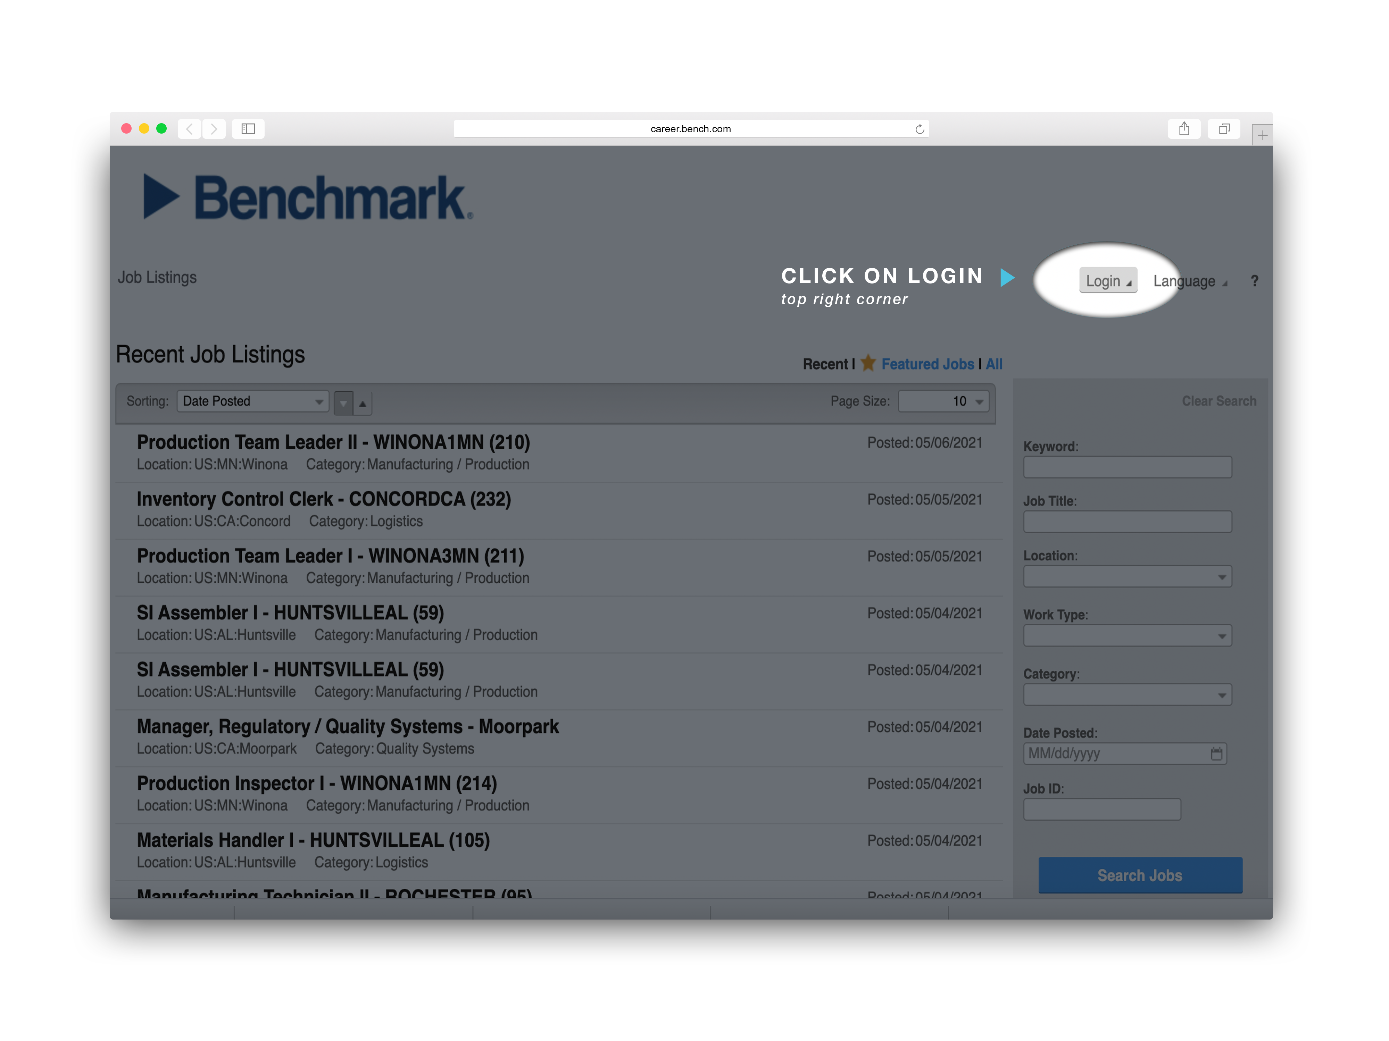The image size is (1389, 1041).
Task: Open Production Inspector I - WINONA1MN listing
Action: (317, 784)
